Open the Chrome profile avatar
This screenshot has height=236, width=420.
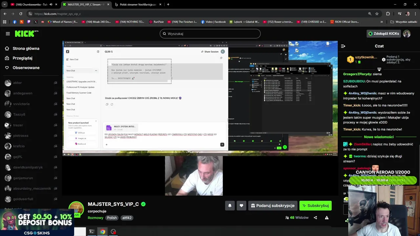[408, 14]
